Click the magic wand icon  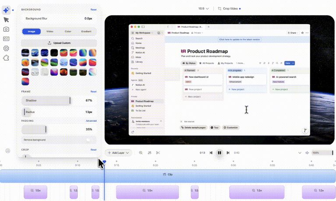click(x=149, y=153)
